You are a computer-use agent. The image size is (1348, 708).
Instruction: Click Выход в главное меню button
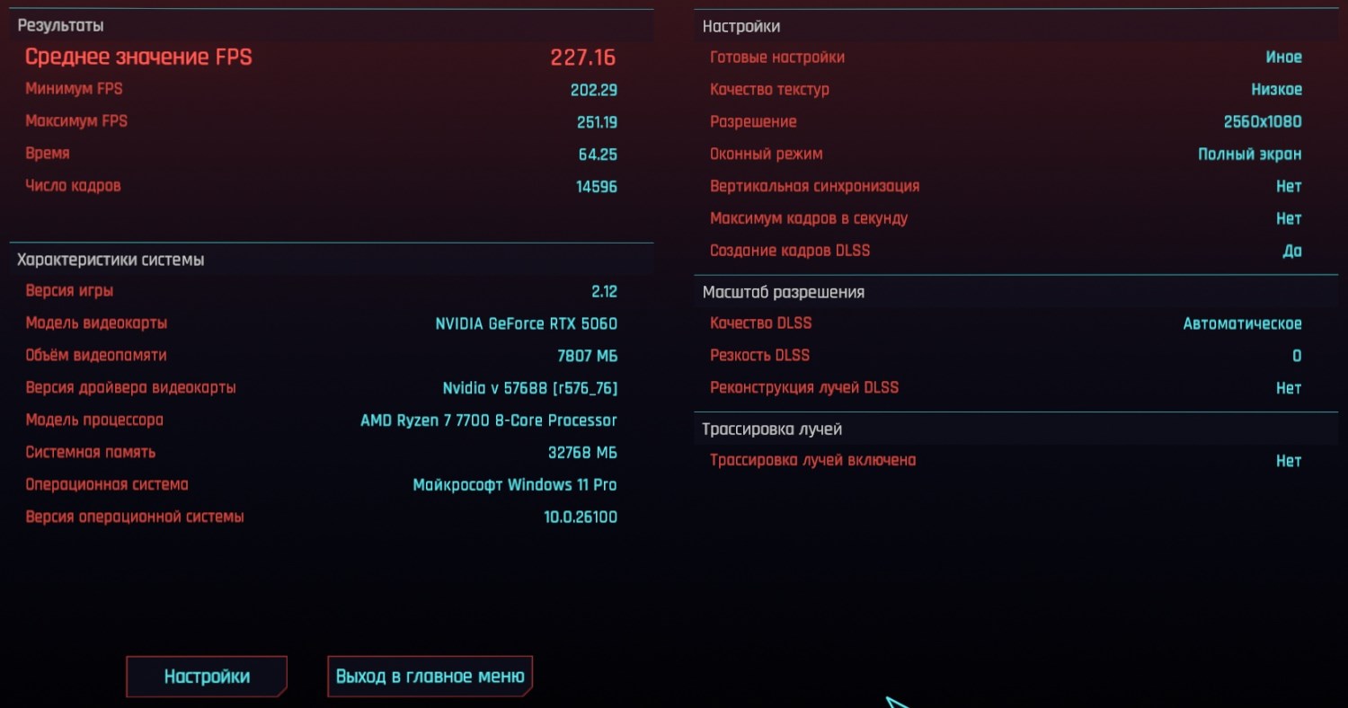coord(430,676)
